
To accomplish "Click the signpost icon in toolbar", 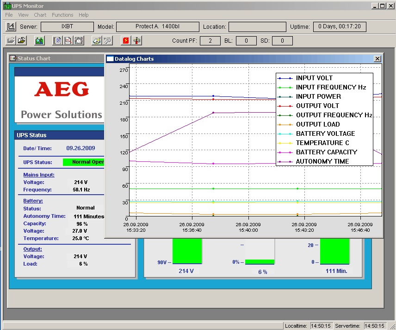I will 137,41.
